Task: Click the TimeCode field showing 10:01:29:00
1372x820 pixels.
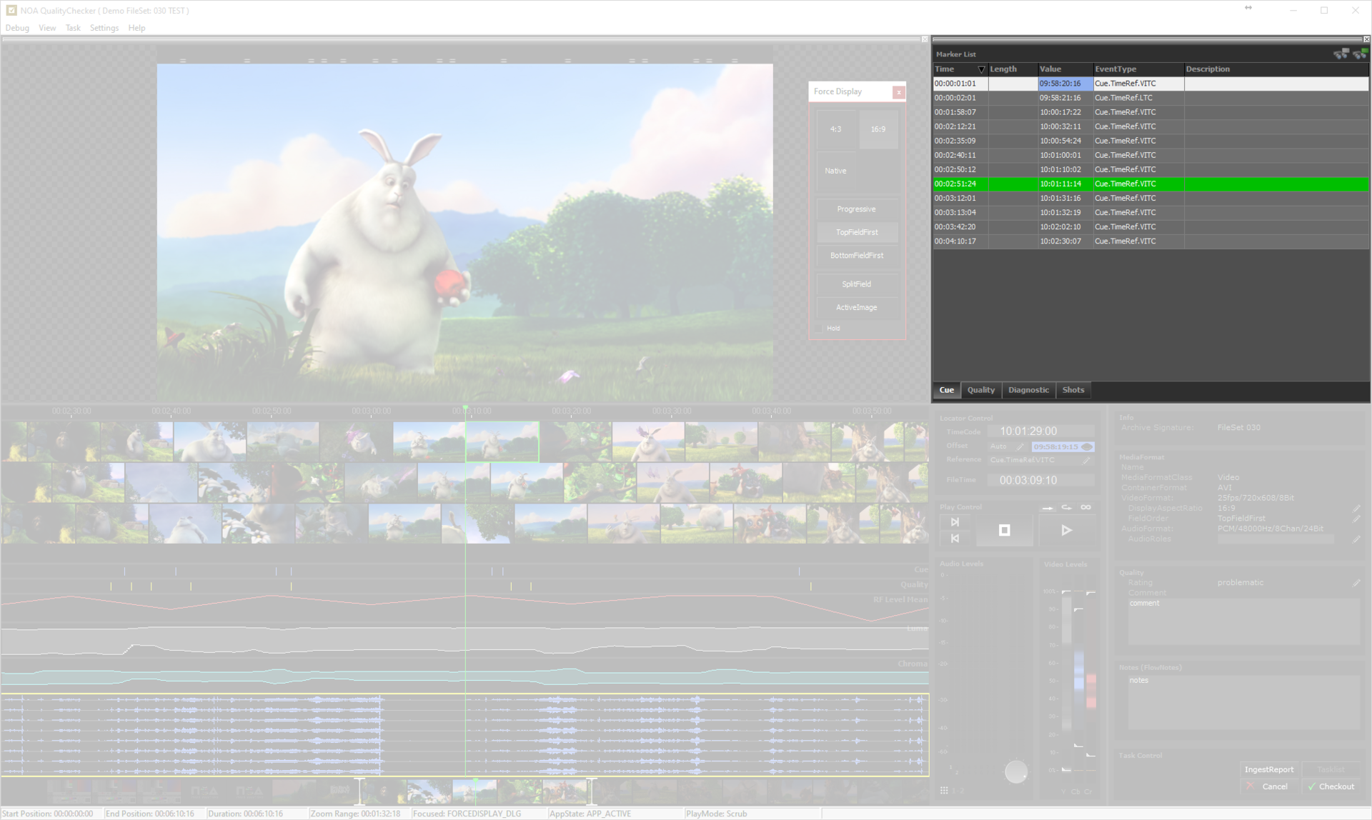Action: [x=1040, y=431]
